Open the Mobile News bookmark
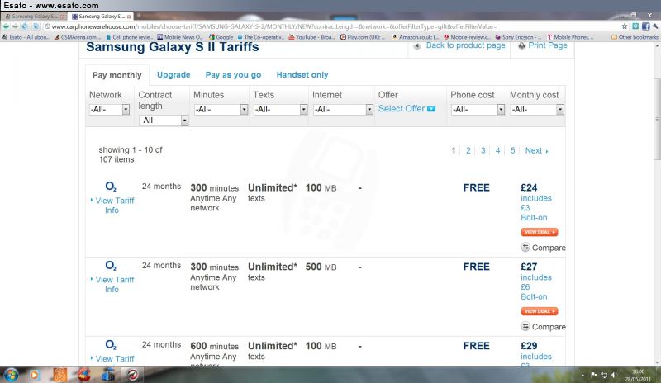 tap(180, 37)
